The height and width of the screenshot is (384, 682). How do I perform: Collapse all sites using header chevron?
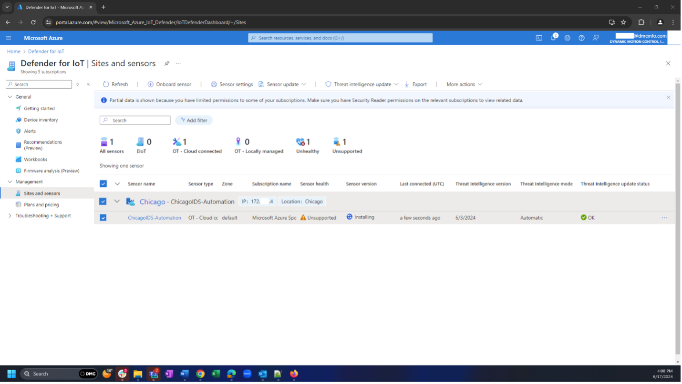(x=117, y=184)
